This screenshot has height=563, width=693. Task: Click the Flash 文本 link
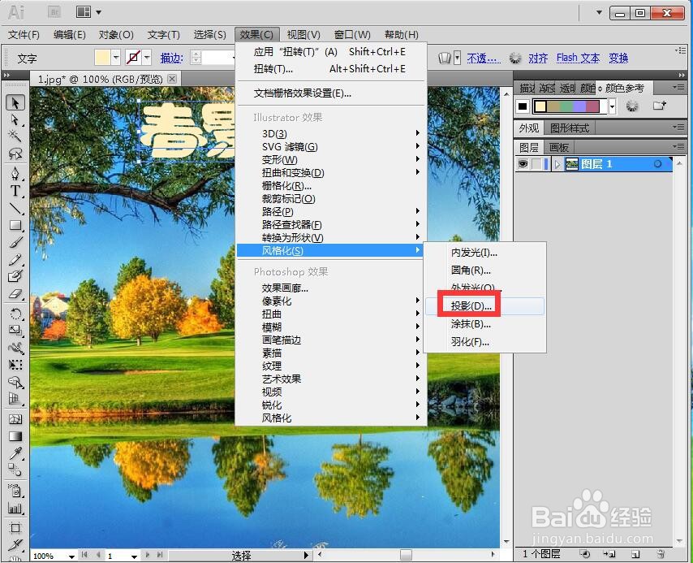click(577, 58)
